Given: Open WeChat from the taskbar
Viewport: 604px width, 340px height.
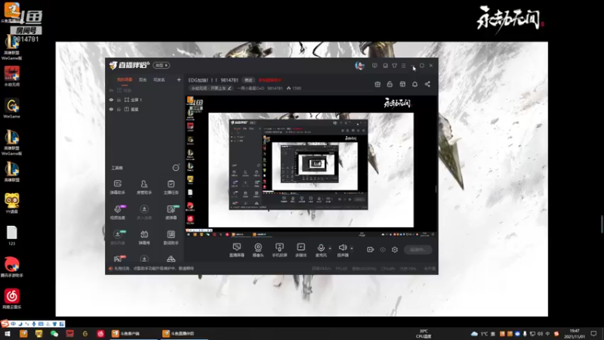Looking at the screenshot, I should coord(54,334).
